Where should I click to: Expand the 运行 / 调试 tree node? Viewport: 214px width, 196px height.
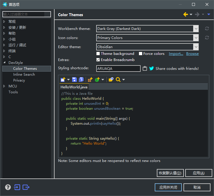4,45
